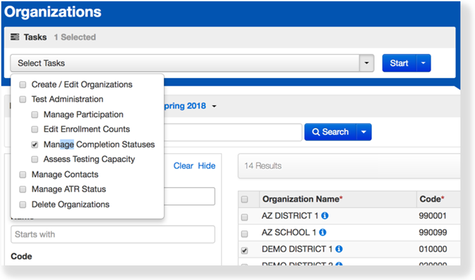The width and height of the screenshot is (475, 280).
Task: Tick the Manage Participation checkbox
Action: (35, 115)
